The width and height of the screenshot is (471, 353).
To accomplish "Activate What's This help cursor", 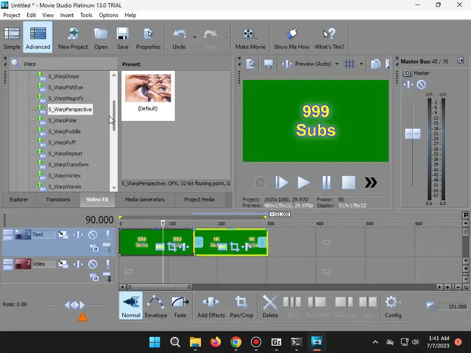I will [x=329, y=38].
